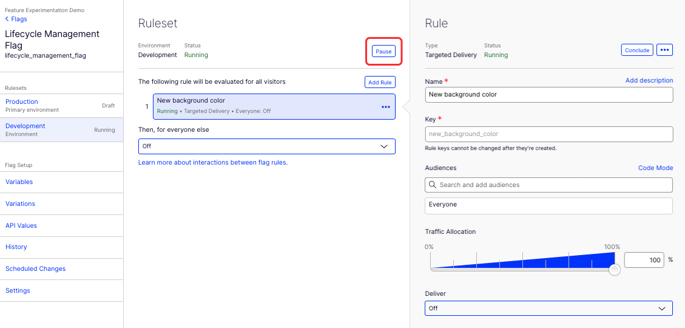Expand the 'Then, for everyone else' dropdown
685x328 pixels.
point(267,146)
